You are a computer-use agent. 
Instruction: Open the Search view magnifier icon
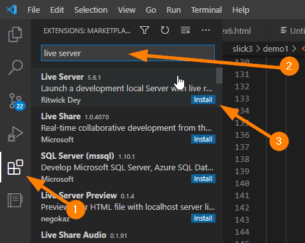[15, 68]
